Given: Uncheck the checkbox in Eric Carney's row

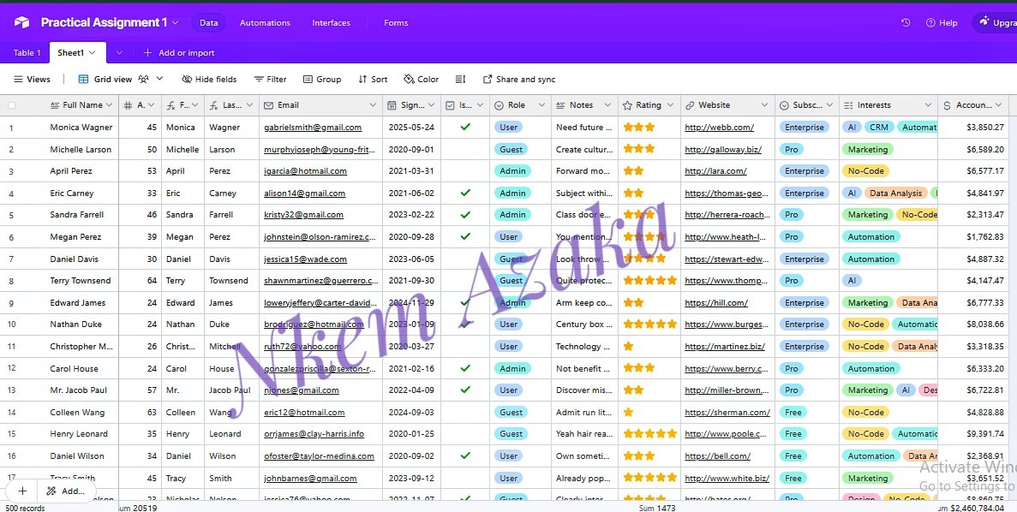Looking at the screenshot, I should click(x=465, y=193).
